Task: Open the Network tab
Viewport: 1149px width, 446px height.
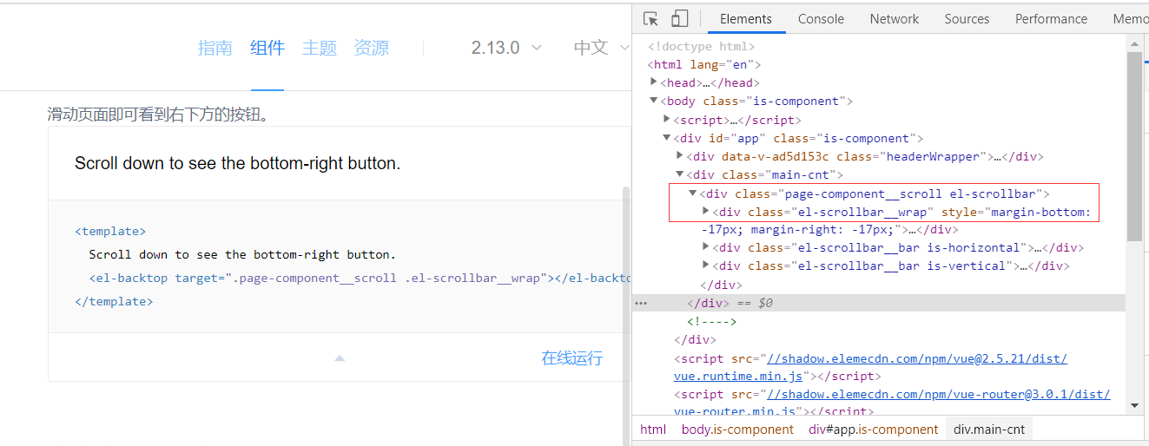Action: [894, 19]
